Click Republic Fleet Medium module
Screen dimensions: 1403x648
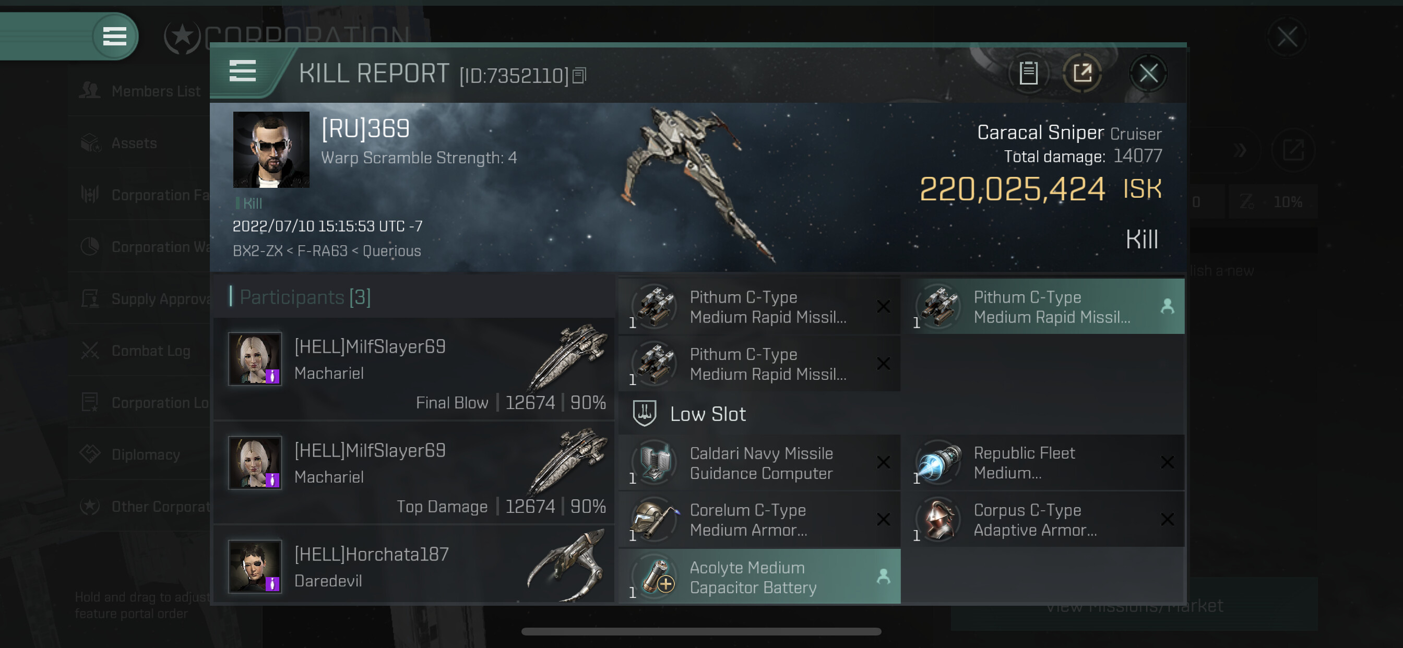pos(1048,463)
